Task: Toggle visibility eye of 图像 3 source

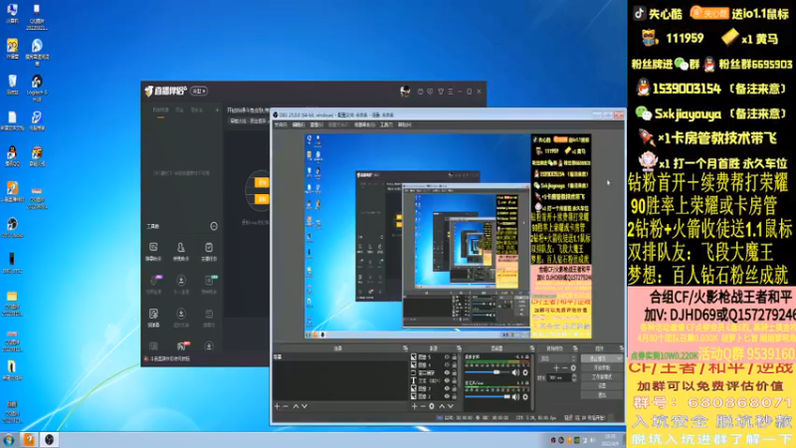Action: point(447,388)
